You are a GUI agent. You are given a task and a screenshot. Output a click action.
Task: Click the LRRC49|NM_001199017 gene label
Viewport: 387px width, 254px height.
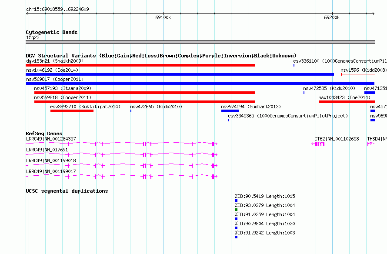tap(51, 171)
